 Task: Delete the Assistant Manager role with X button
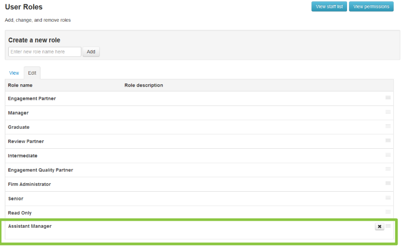(379, 226)
